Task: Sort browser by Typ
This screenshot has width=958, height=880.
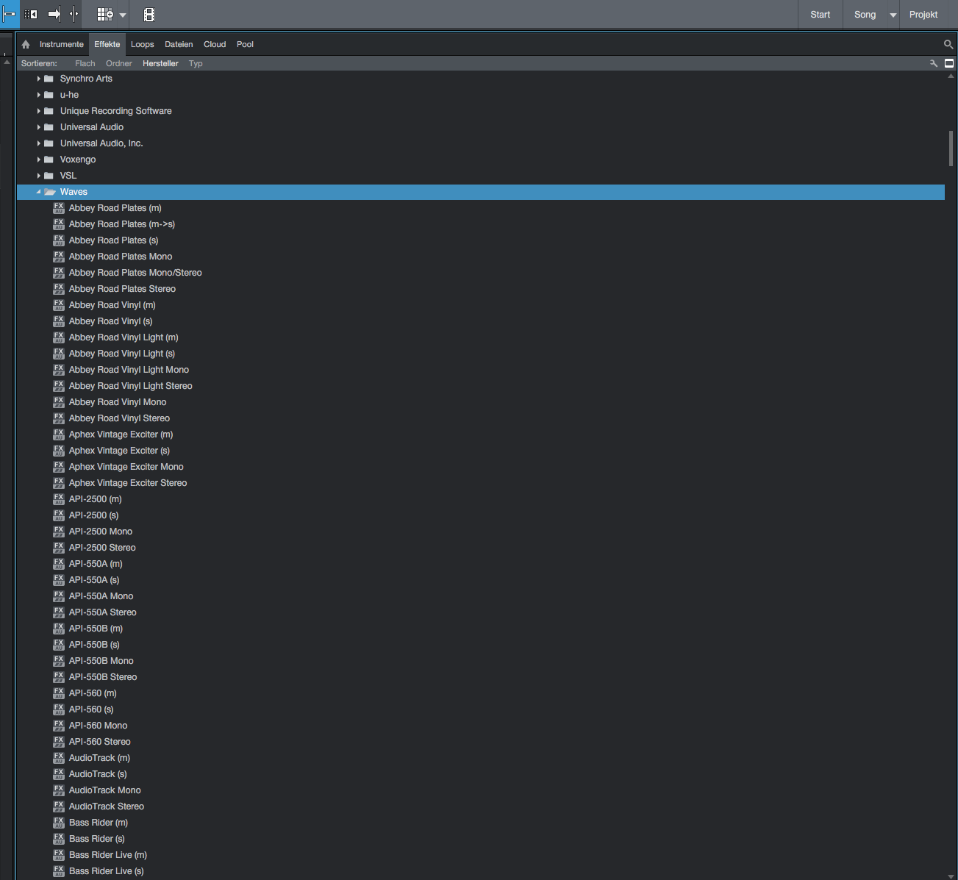Action: point(196,64)
